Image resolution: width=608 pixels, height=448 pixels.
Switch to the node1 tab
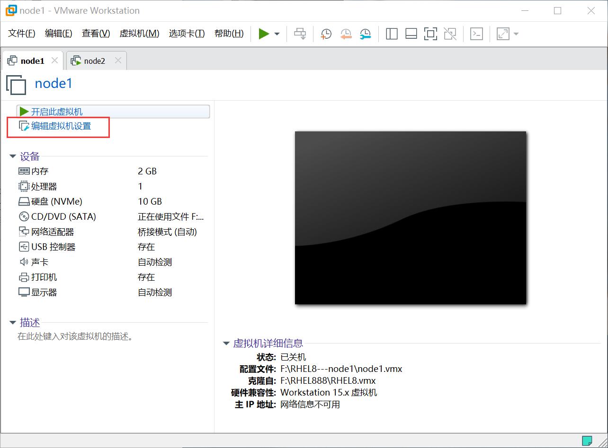point(33,61)
